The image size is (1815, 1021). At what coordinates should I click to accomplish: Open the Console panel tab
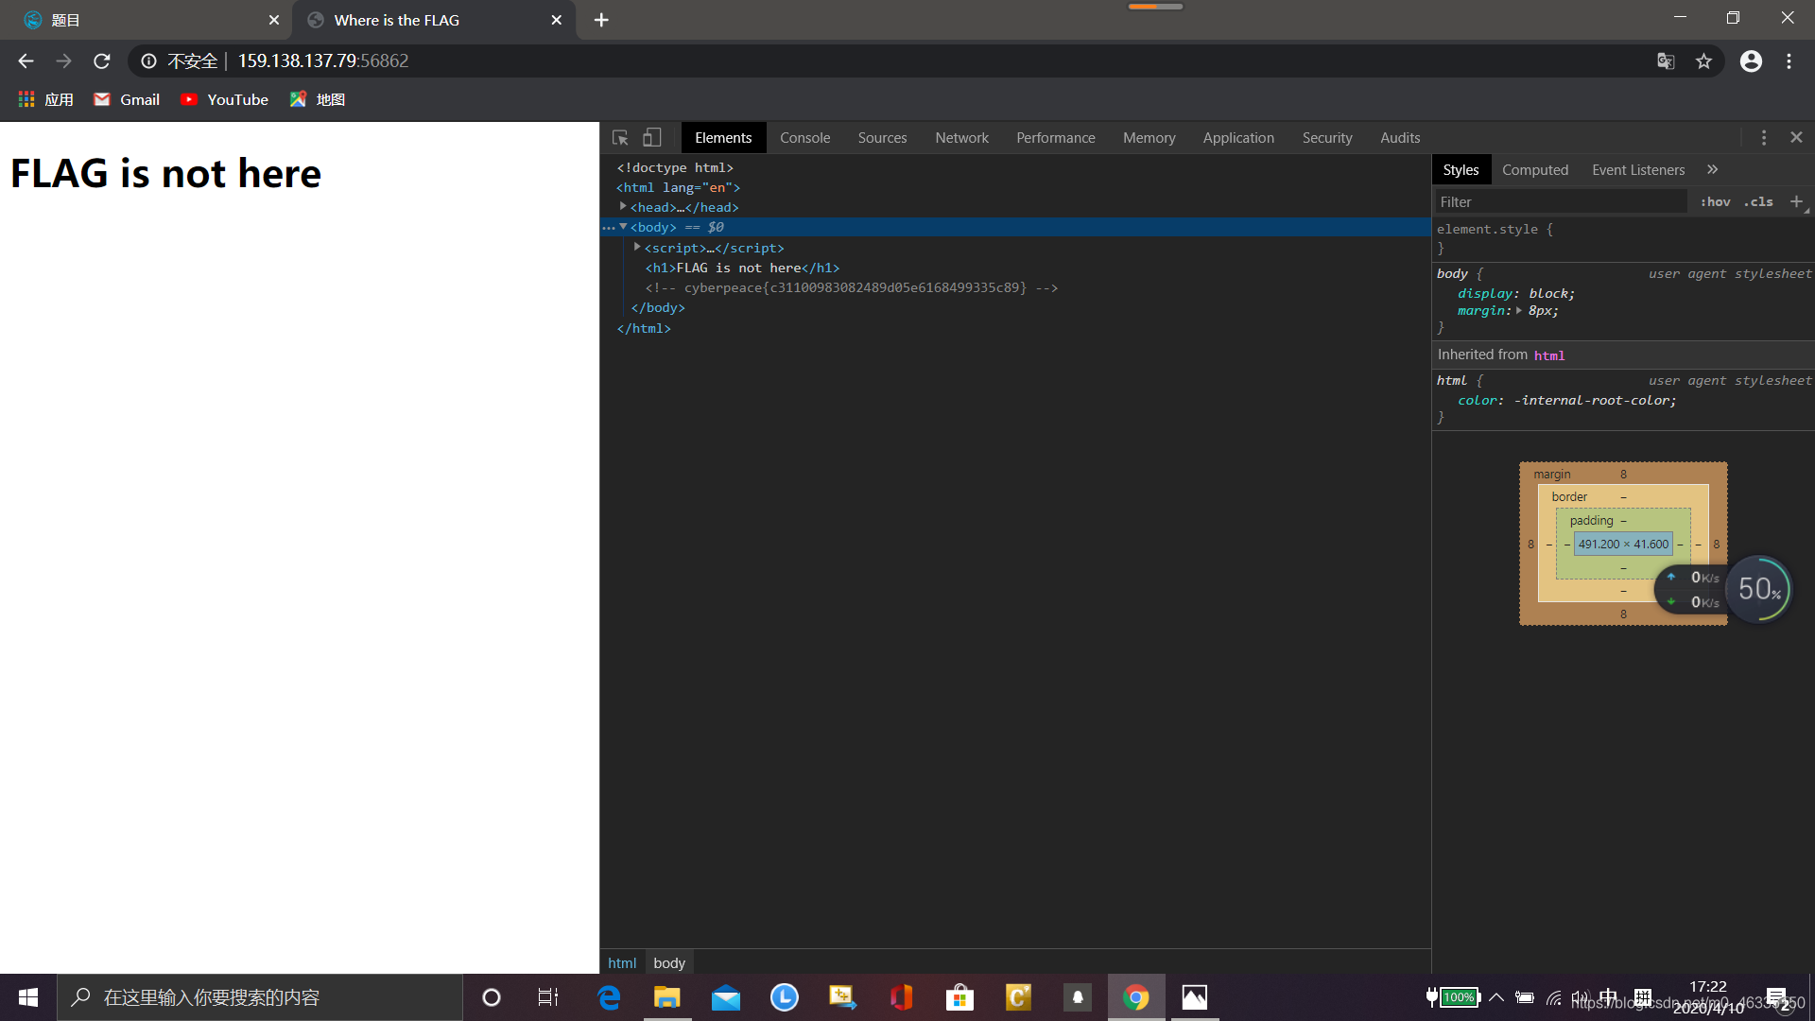click(x=804, y=137)
